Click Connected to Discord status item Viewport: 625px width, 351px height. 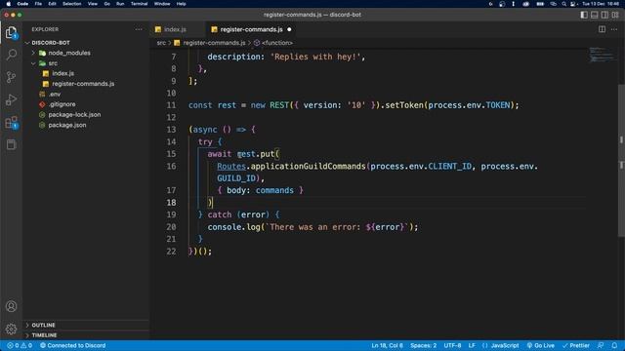point(73,345)
